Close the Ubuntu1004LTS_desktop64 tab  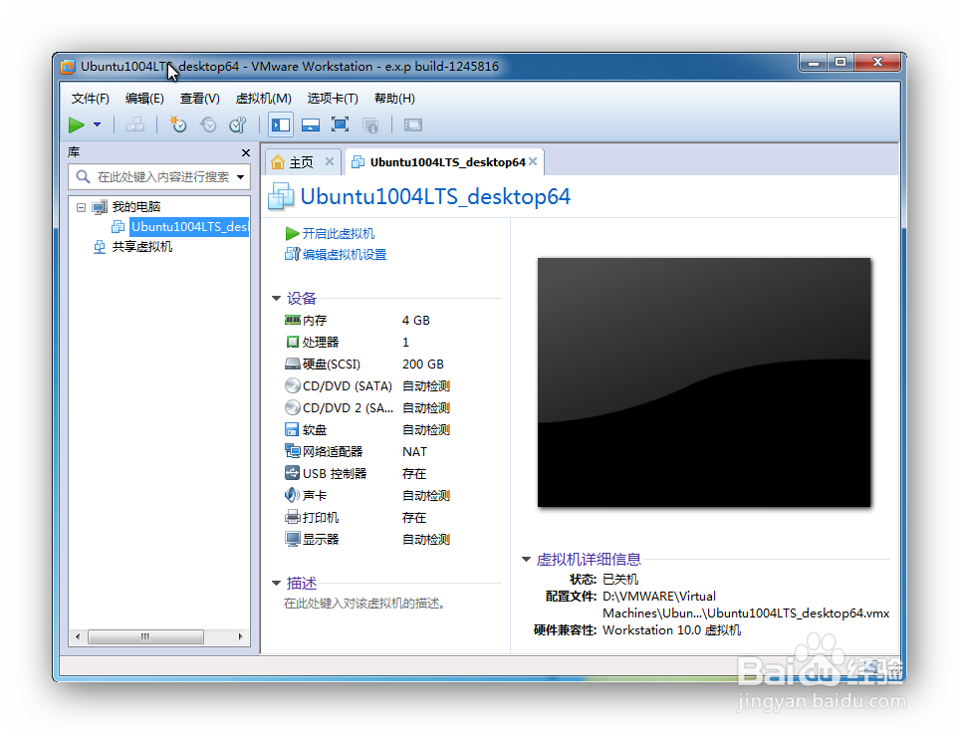(533, 161)
